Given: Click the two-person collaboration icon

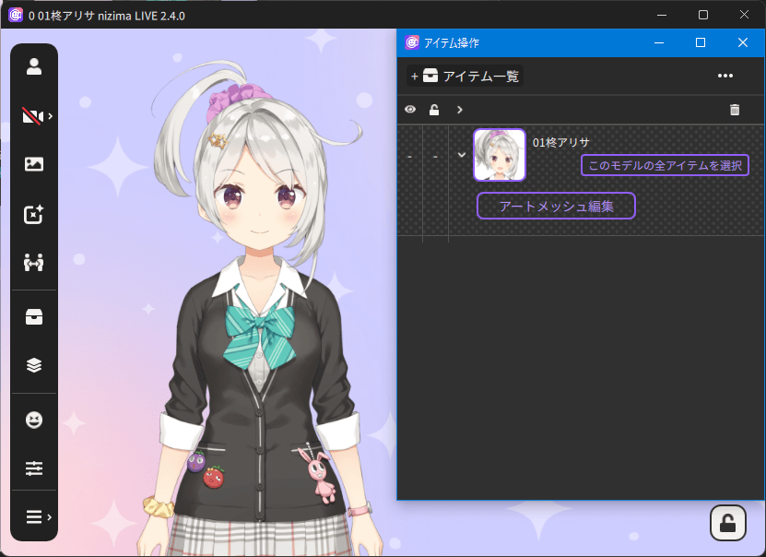Looking at the screenshot, I should pos(34,263).
